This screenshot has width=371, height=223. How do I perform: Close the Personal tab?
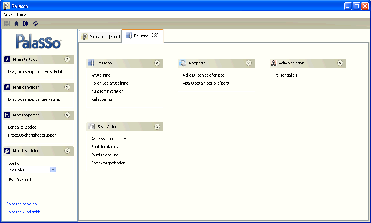[155, 36]
